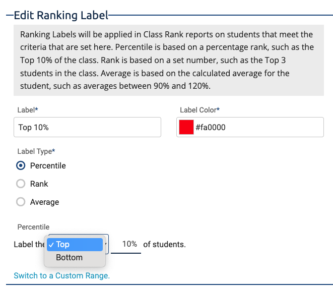The width and height of the screenshot is (333, 287).
Task: Click the checkmark icon beside Top option
Action: pos(51,245)
